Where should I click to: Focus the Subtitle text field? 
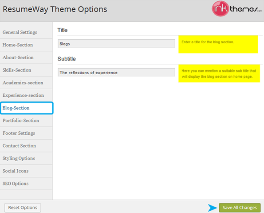click(116, 72)
